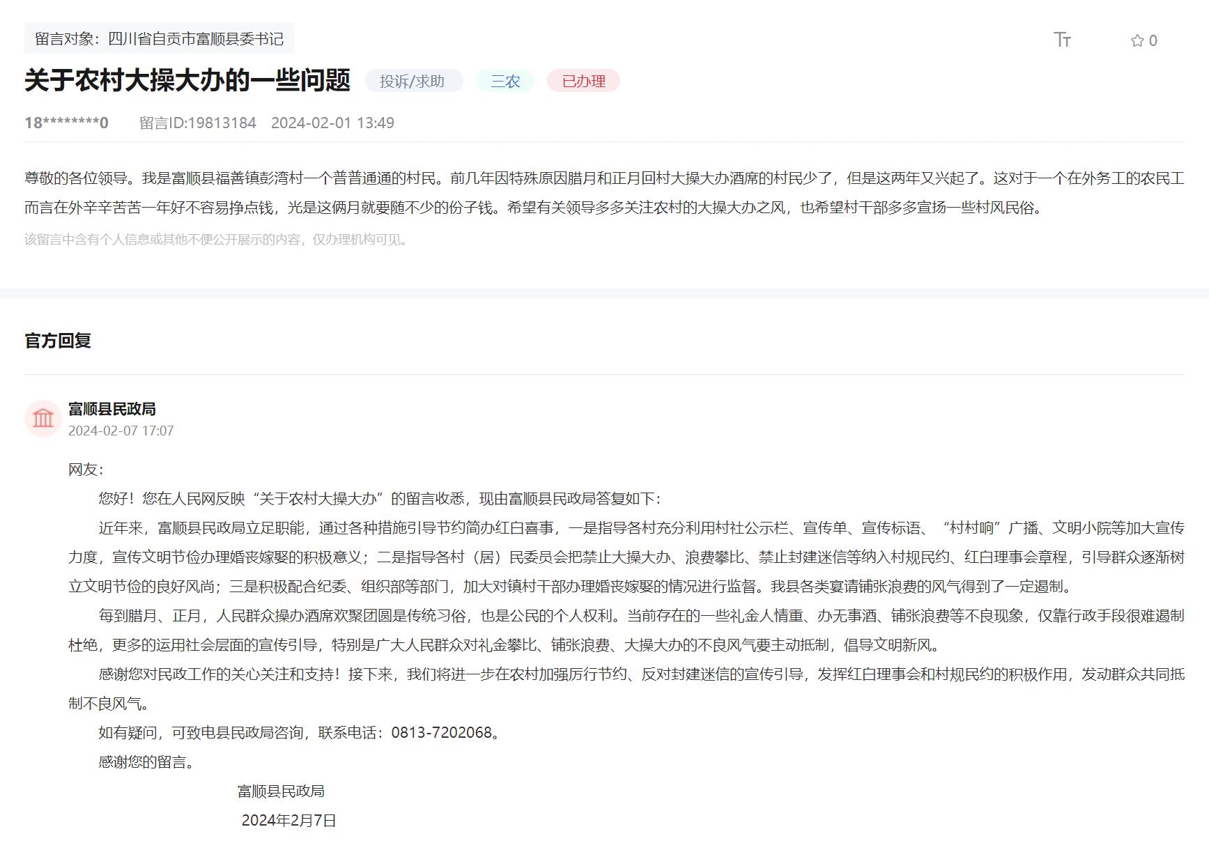Click the reply greeting 网友：

[86, 469]
